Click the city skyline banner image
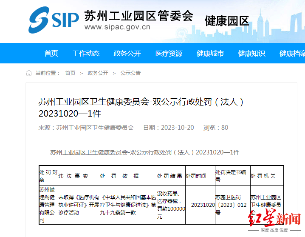This screenshot has height=237, width=305. pos(280,21)
